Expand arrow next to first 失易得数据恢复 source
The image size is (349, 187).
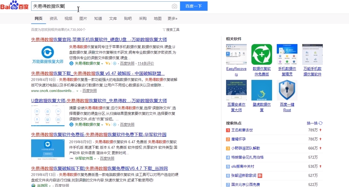coord(102,64)
